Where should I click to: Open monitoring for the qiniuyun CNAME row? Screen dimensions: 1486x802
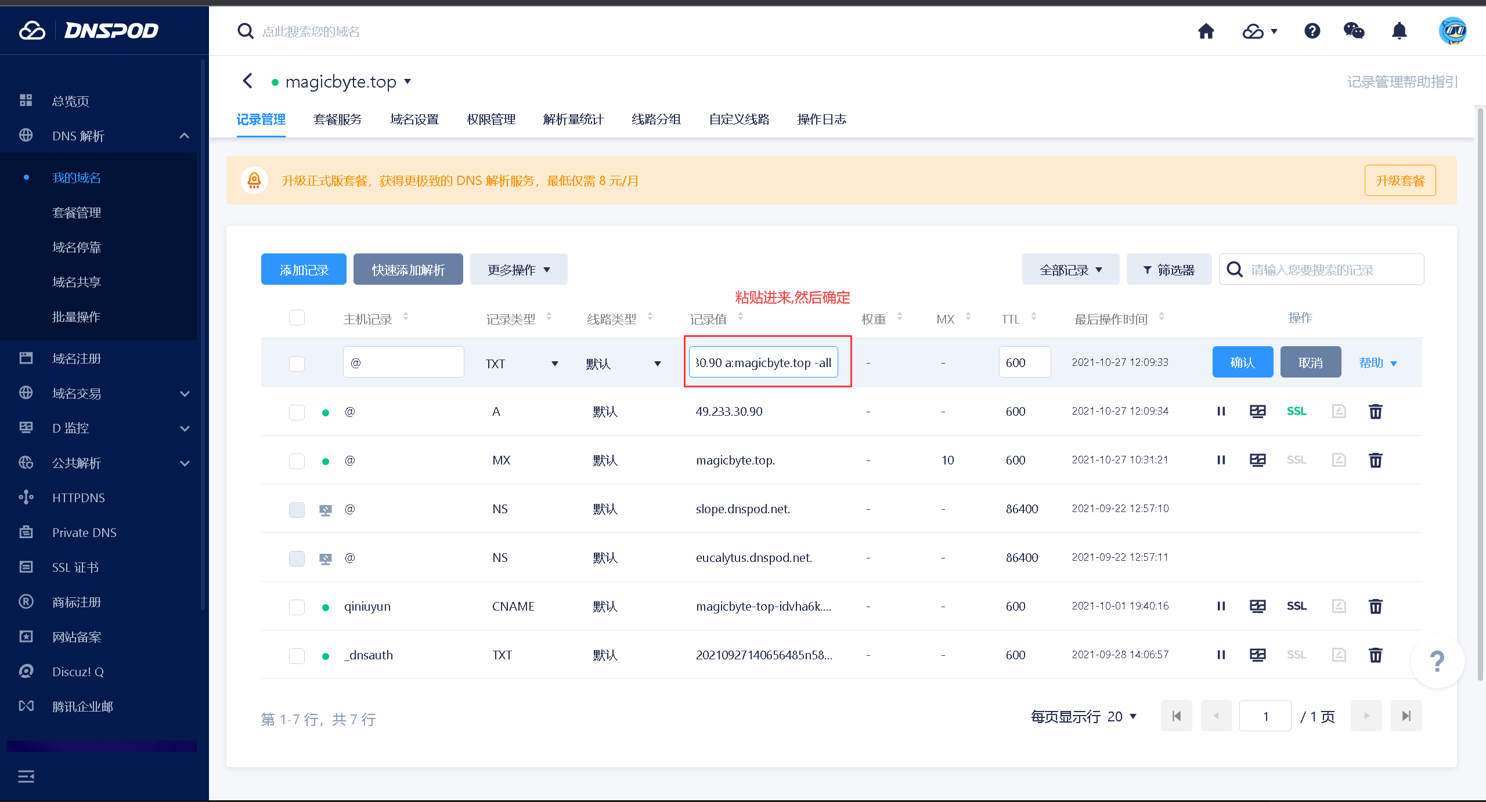pos(1257,606)
